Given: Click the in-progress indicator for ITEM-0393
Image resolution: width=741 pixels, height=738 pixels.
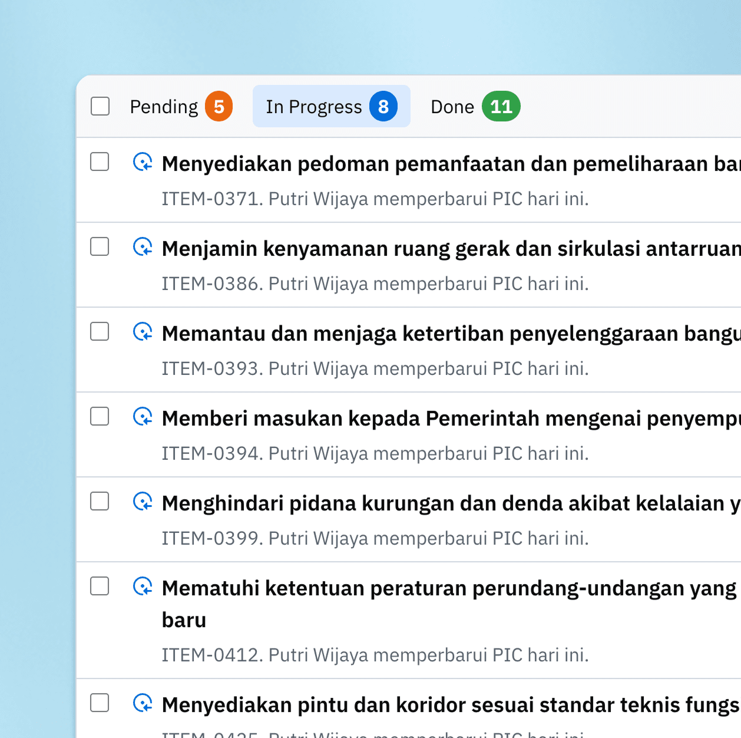Looking at the screenshot, I should (143, 333).
